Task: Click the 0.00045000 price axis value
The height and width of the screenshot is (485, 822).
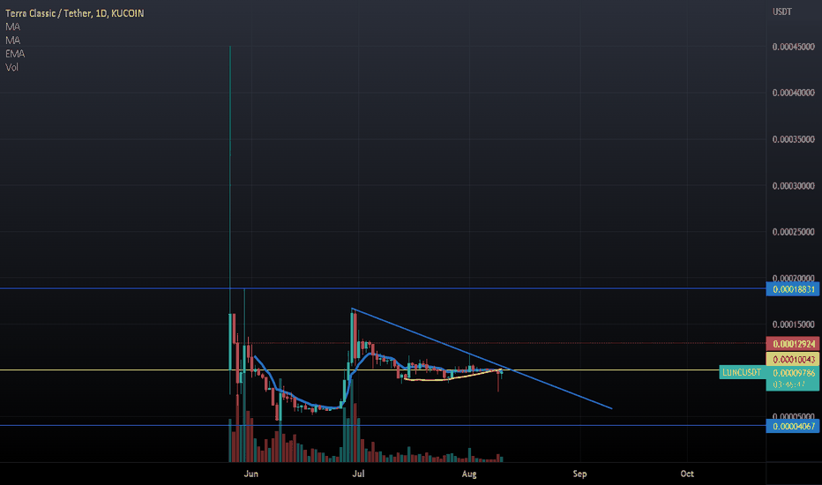Action: pyautogui.click(x=793, y=48)
